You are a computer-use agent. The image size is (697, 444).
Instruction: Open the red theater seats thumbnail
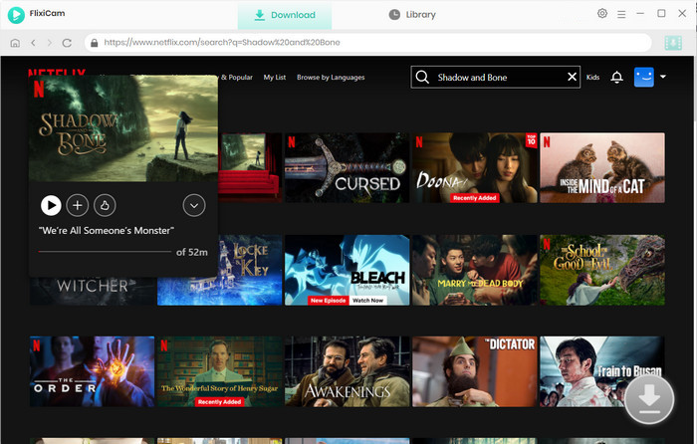pos(250,167)
